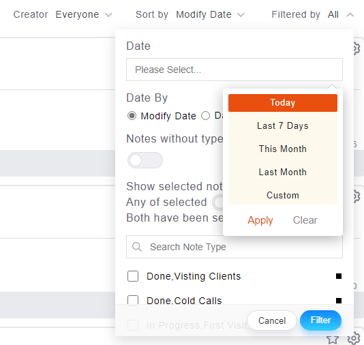Select the Modify Date radio button
This screenshot has width=364, height=345.
(x=132, y=116)
